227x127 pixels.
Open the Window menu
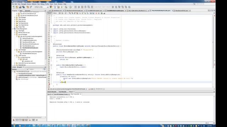tap(60, 4)
